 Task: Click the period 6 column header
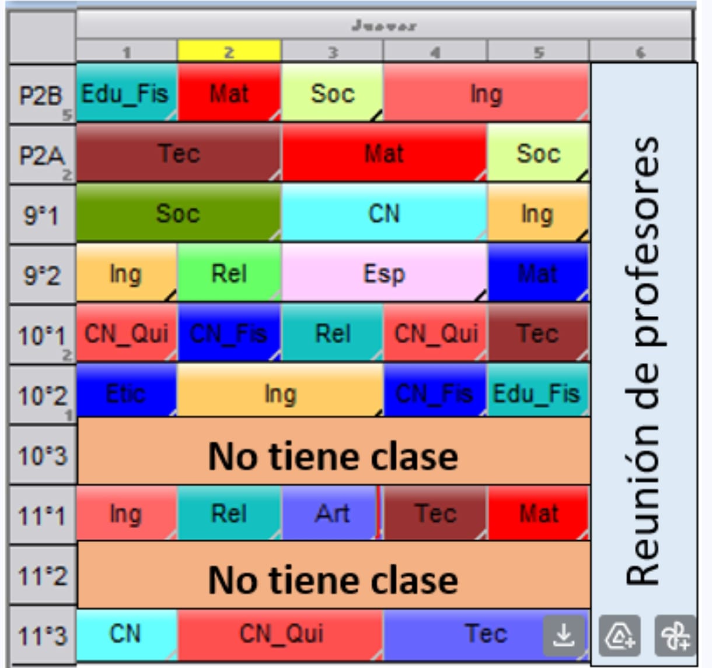[641, 51]
